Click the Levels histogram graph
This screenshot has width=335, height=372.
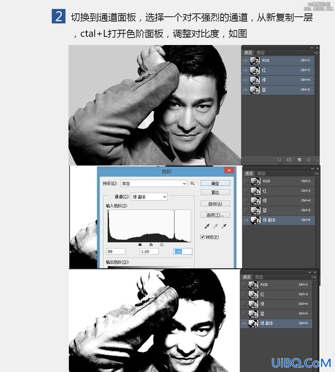coord(149,226)
